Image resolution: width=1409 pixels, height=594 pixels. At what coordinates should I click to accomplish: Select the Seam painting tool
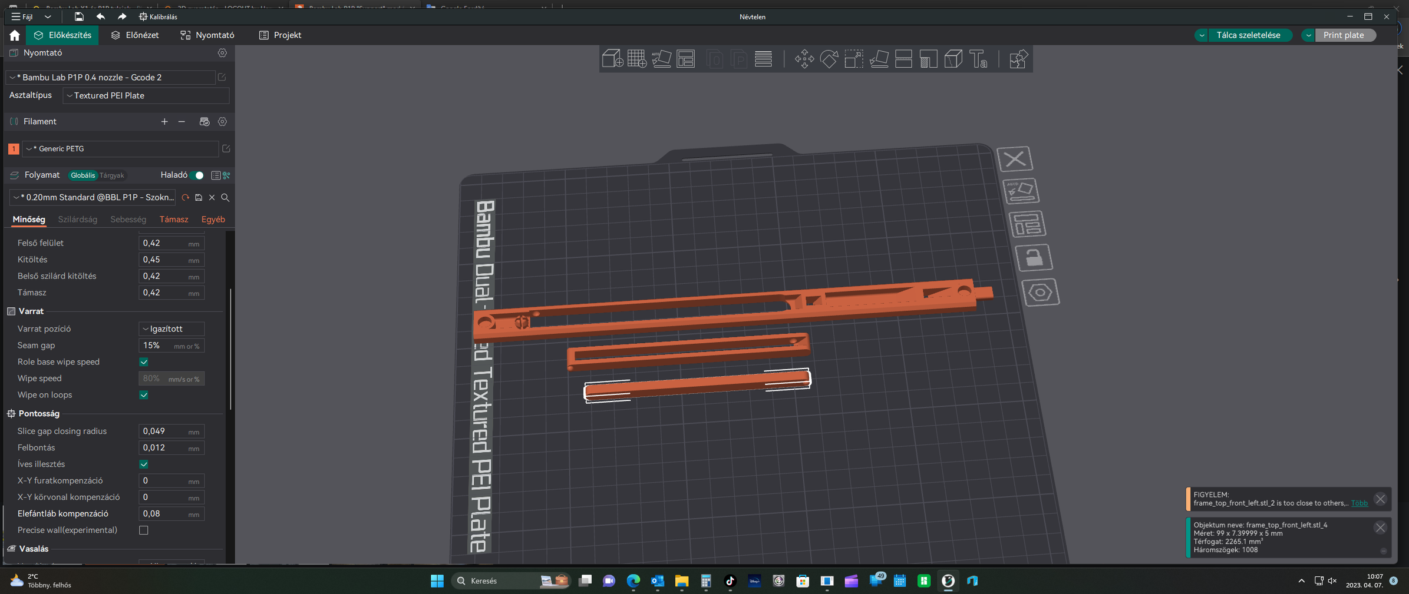click(953, 59)
